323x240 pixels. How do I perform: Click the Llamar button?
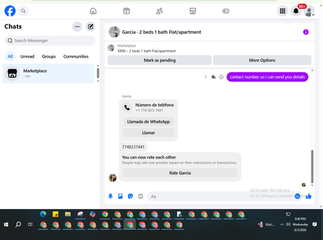click(x=149, y=133)
